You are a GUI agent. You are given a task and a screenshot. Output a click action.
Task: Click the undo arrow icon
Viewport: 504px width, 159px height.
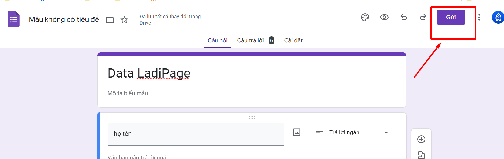pyautogui.click(x=404, y=17)
